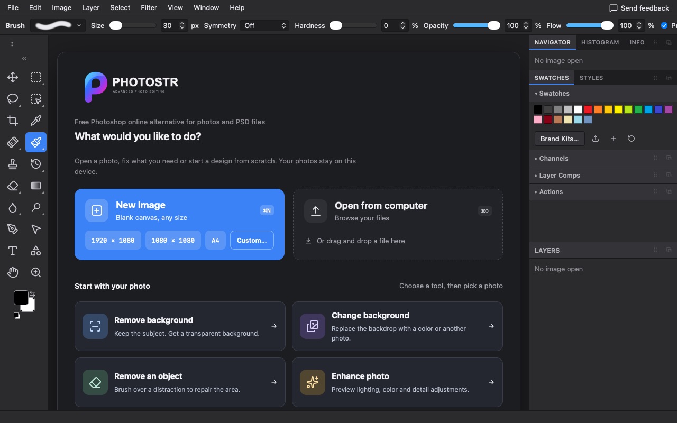Pick the 1920 × 1080 preset
677x423 pixels.
[113, 240]
